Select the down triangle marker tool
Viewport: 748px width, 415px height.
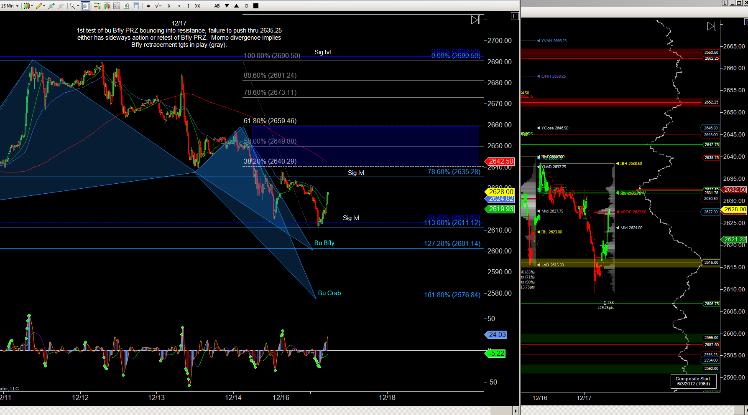point(227,6)
